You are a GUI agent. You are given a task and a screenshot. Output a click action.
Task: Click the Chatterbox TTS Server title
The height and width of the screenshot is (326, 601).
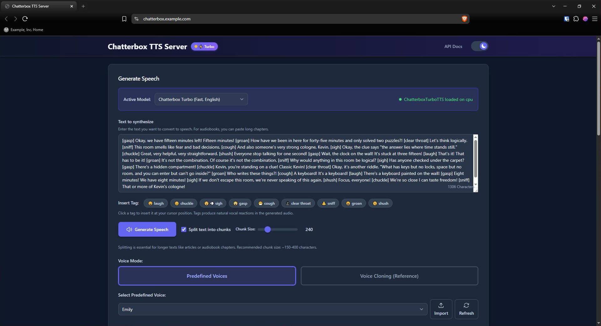(147, 47)
